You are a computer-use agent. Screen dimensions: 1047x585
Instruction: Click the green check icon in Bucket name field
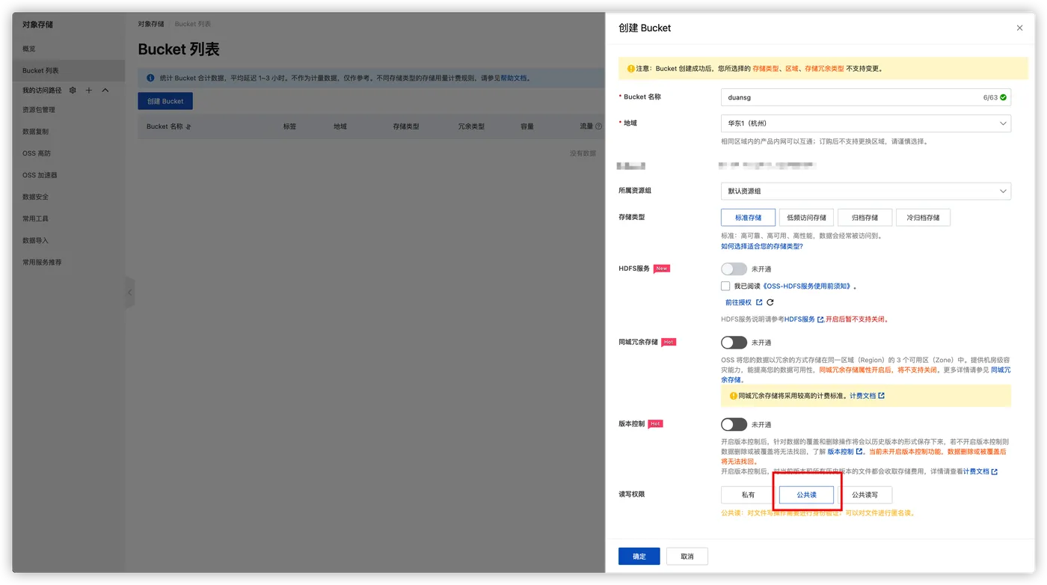click(1004, 97)
